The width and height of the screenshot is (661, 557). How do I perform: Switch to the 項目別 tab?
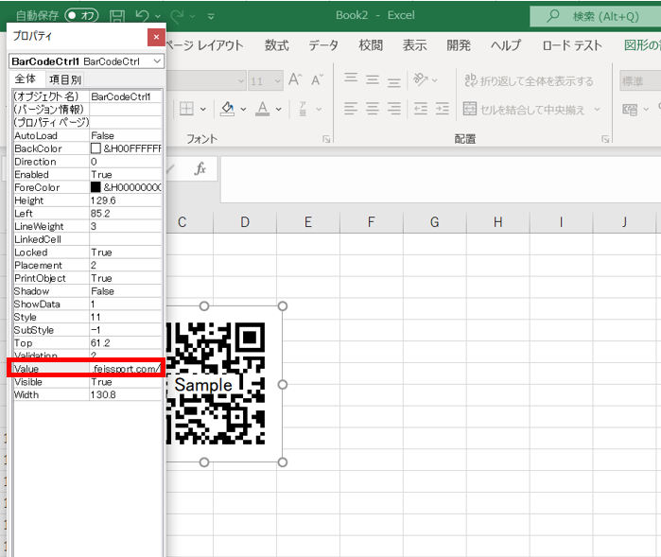pos(65,79)
